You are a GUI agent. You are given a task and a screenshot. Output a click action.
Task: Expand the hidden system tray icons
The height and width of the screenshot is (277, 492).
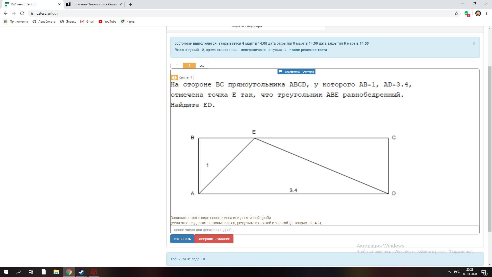(x=449, y=272)
